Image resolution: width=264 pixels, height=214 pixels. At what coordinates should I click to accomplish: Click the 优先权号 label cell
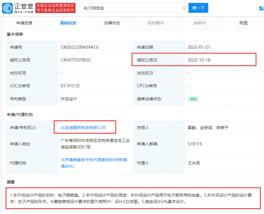click(32, 73)
